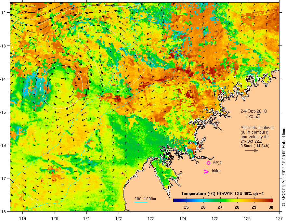Click latitude axis label -15
Viewport: 286px width, 221px height.
4,112
